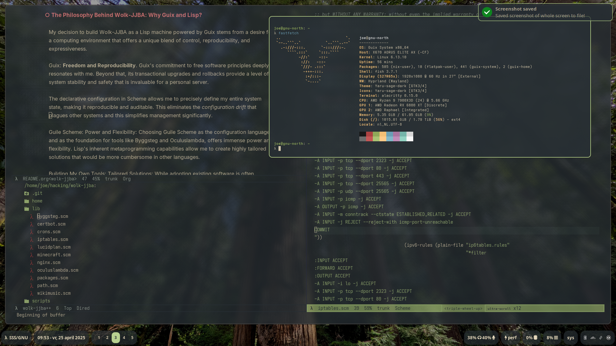Click lambda icon beside byggsteg.scm

tap(32, 217)
